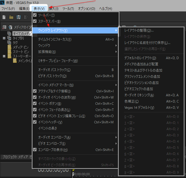Image resolution: width=186 pixels, height=178 pixels.
Task: Select すべてのメディア tree item
Action: tap(22, 34)
